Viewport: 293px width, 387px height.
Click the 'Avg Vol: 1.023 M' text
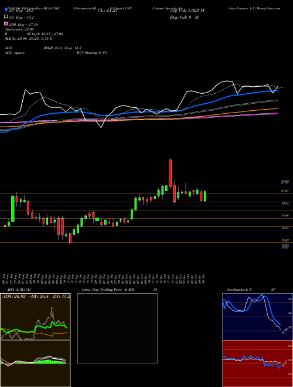pos(187,11)
